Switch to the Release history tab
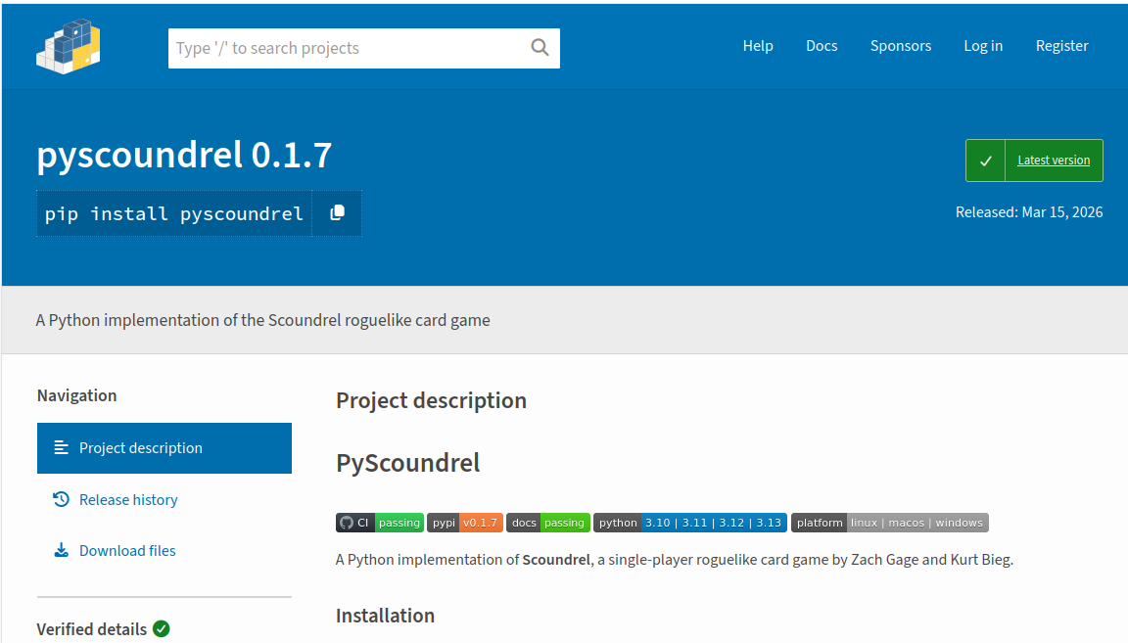 coord(128,499)
